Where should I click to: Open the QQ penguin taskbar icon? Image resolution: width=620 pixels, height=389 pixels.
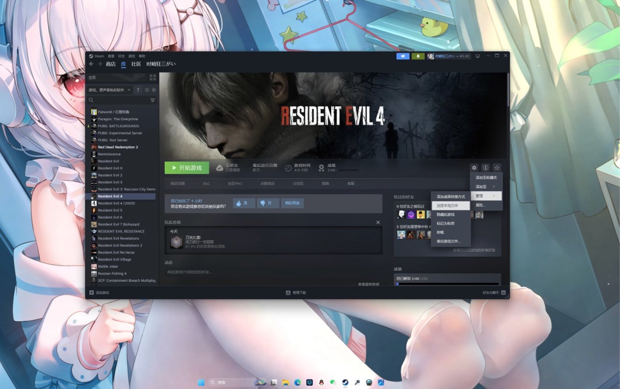(x=321, y=382)
